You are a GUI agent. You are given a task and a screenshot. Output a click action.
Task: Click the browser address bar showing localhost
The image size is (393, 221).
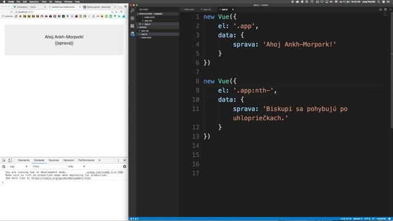coord(63,12)
